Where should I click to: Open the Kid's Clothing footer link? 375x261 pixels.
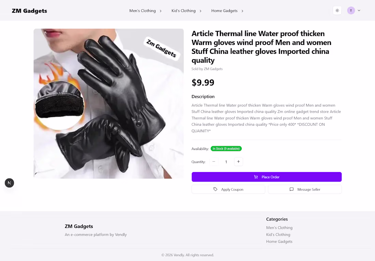278,234
